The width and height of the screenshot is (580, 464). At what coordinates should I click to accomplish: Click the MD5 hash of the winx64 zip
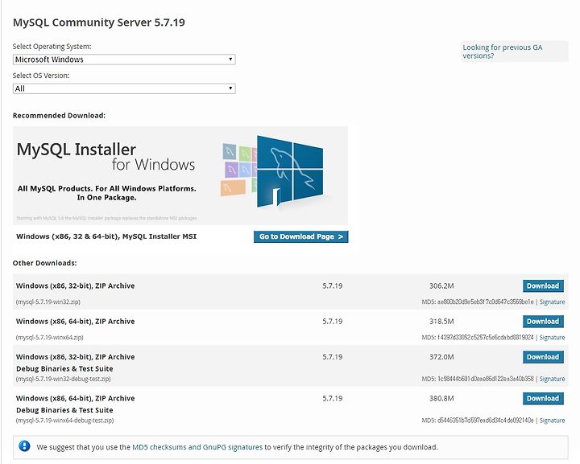tap(485, 338)
